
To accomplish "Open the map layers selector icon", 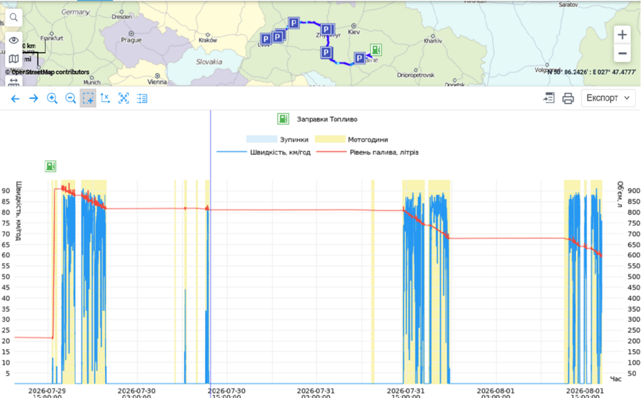I will click(x=14, y=58).
